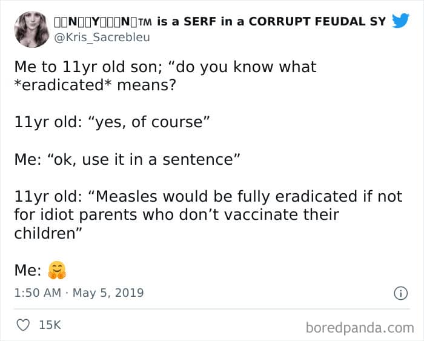The image size is (424, 341).
Task: Click the "for idiot parents who don't vaccinate" line
Action: point(177,215)
